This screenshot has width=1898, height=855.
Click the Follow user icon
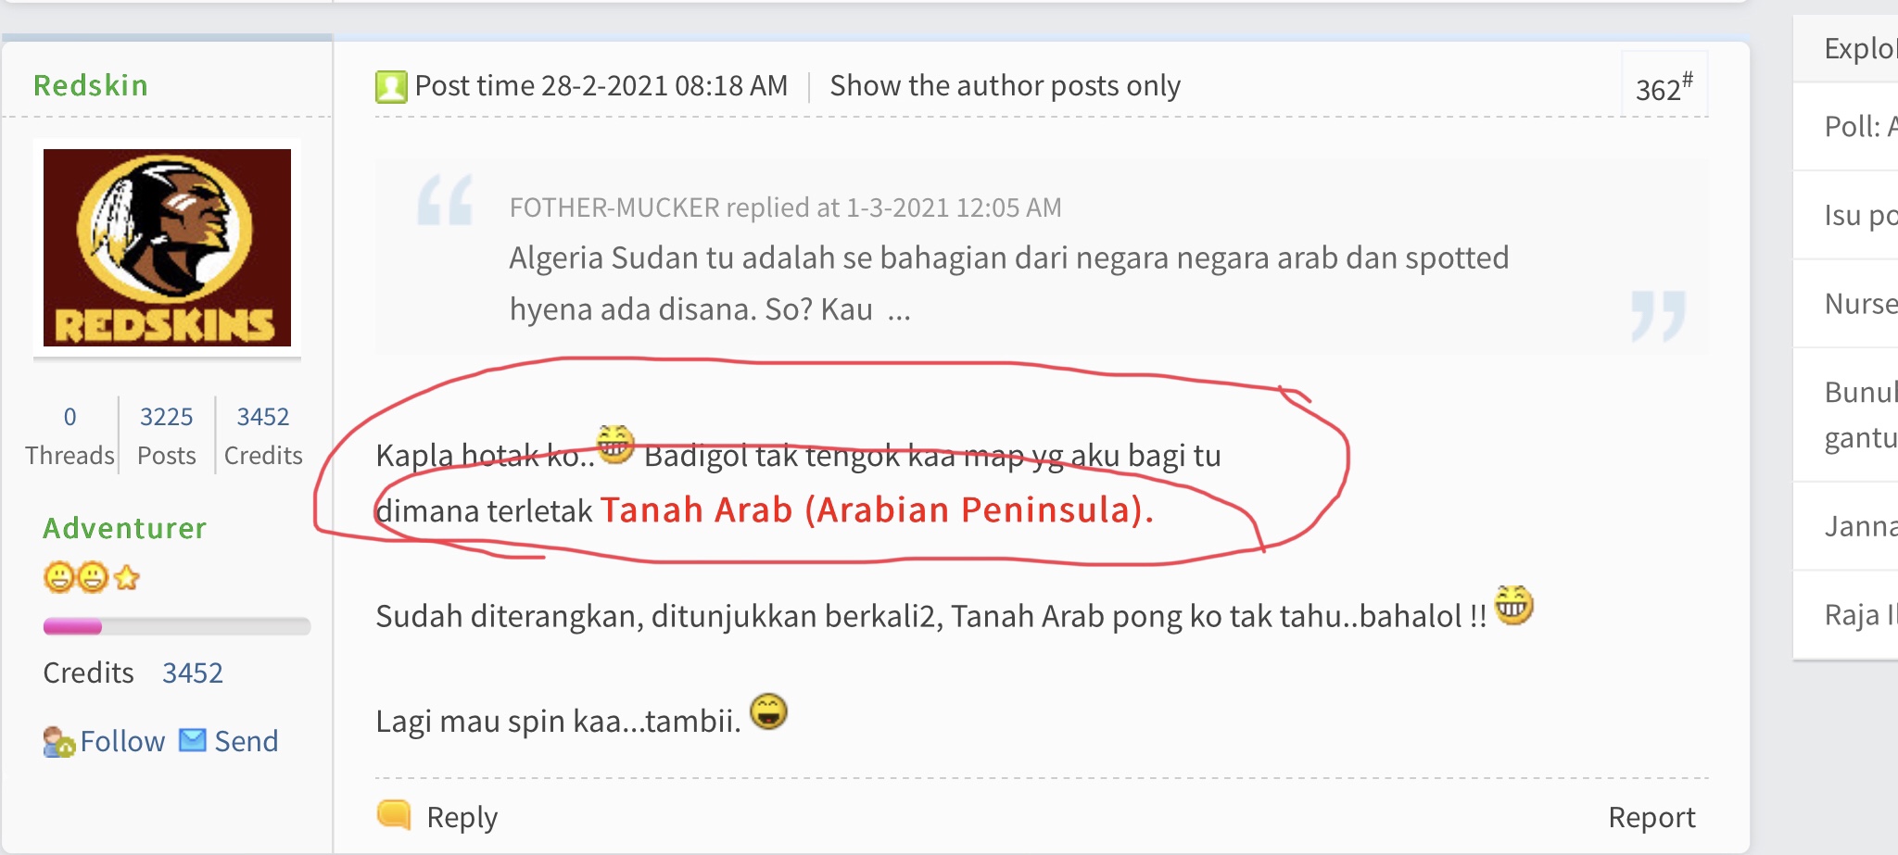click(x=59, y=742)
